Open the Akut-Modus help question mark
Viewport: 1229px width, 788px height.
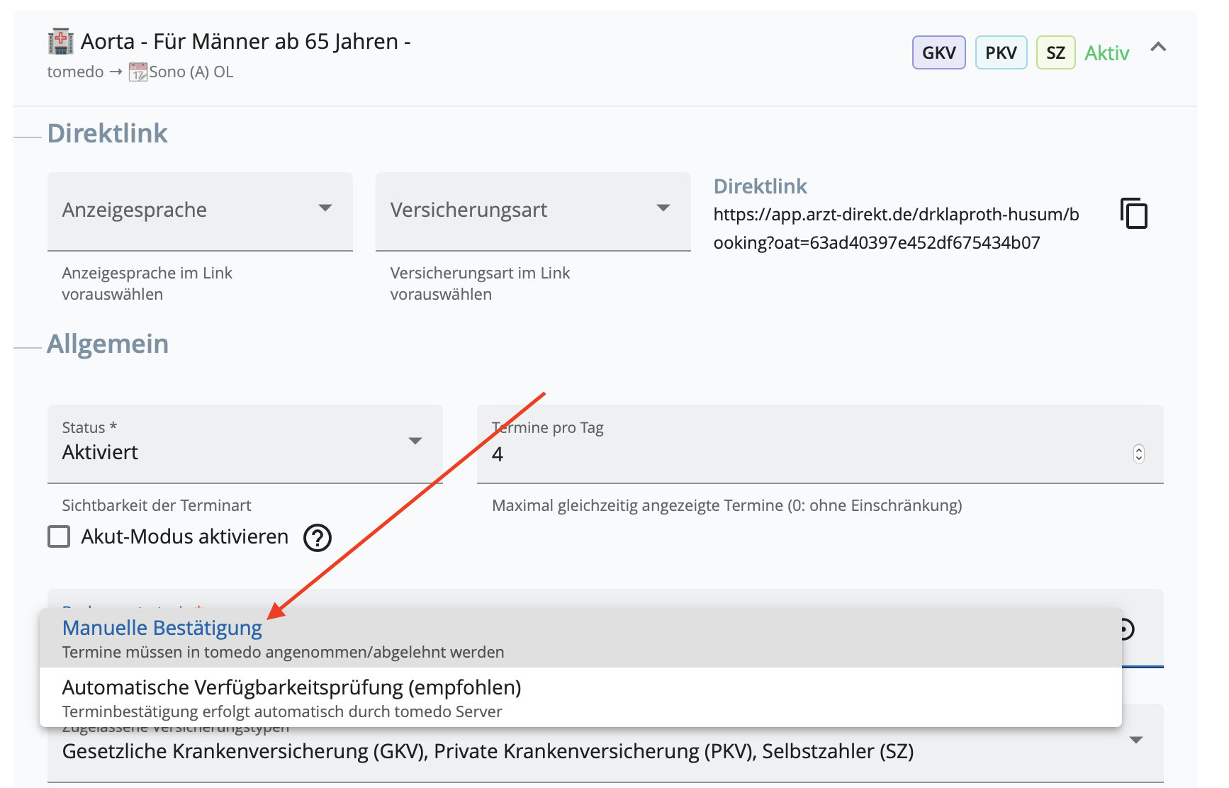(x=318, y=538)
